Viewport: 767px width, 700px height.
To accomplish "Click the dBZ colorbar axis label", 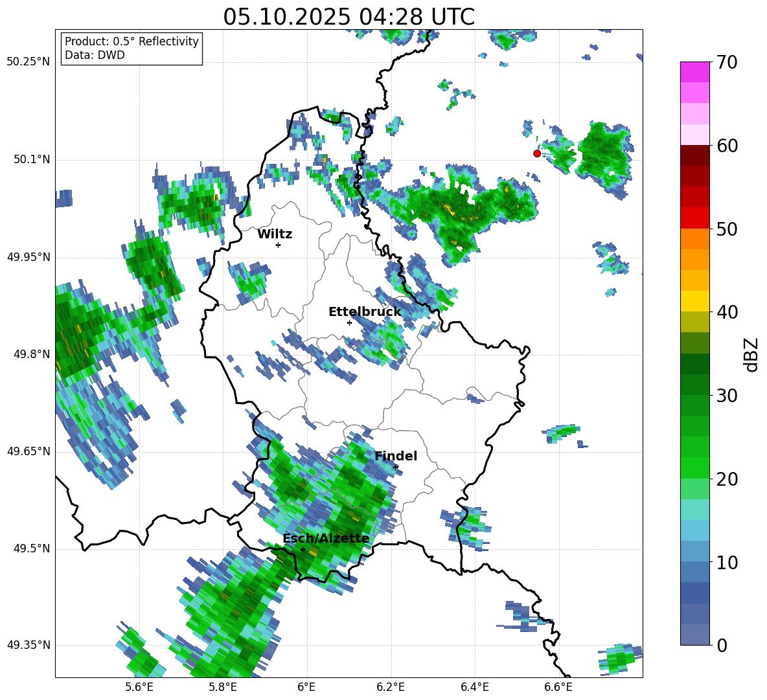I will pyautogui.click(x=751, y=354).
